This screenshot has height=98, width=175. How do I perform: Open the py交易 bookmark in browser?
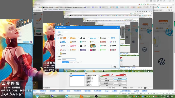coord(136,91)
